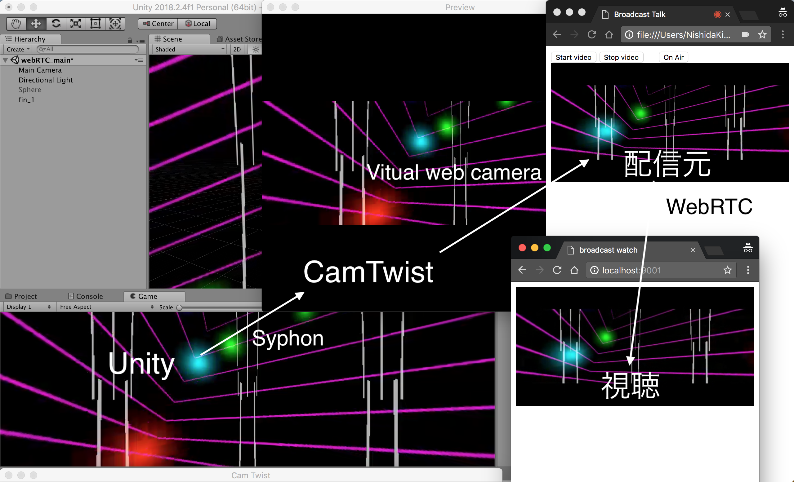Select the Rotate tool
This screenshot has height=482, width=794.
[56, 24]
